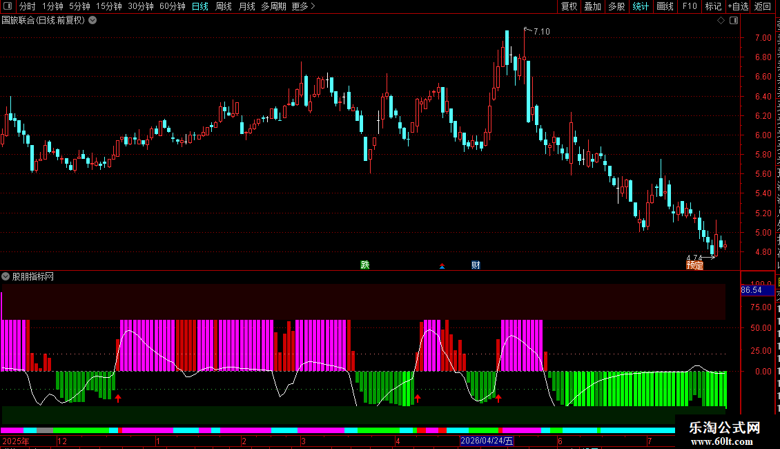Click the 返回 back button
The width and height of the screenshot is (780, 449).
coord(762,6)
